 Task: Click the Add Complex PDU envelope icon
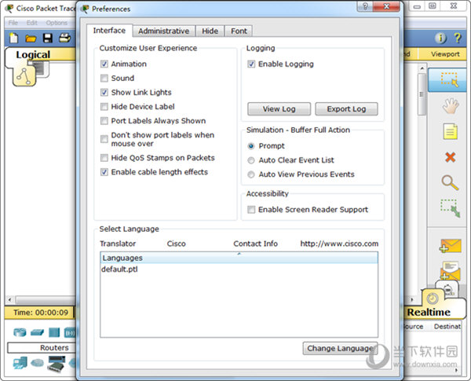pyautogui.click(x=450, y=271)
